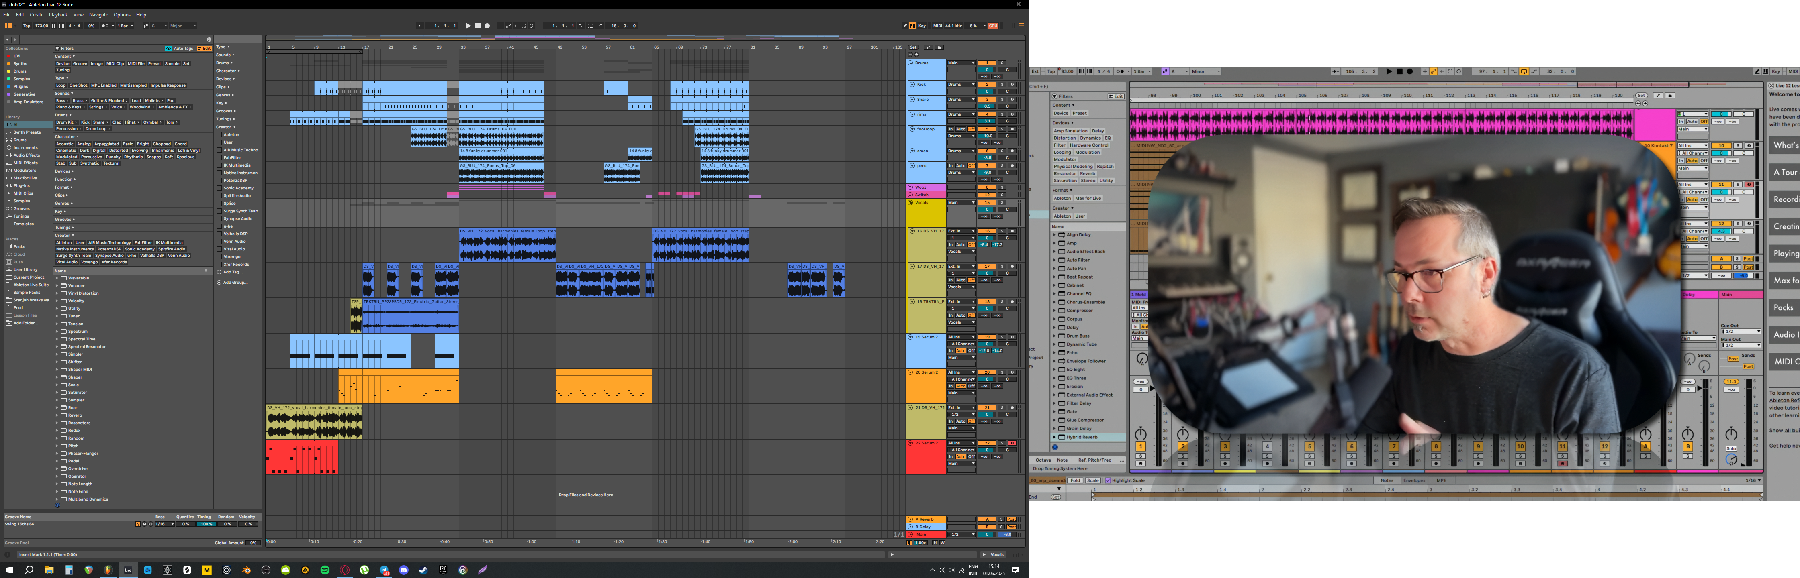Image resolution: width=1800 pixels, height=578 pixels.
Task: Go back with the browser history left arrow
Action: coord(7,40)
